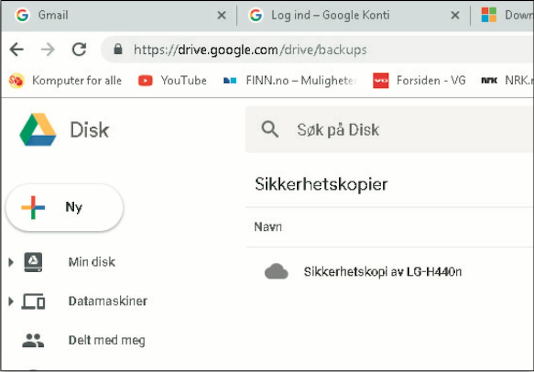Click the Delt med meg people icon
The height and width of the screenshot is (372, 534).
[x=33, y=340]
